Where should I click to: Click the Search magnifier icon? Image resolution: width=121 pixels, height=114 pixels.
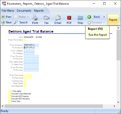click(x=16, y=22)
